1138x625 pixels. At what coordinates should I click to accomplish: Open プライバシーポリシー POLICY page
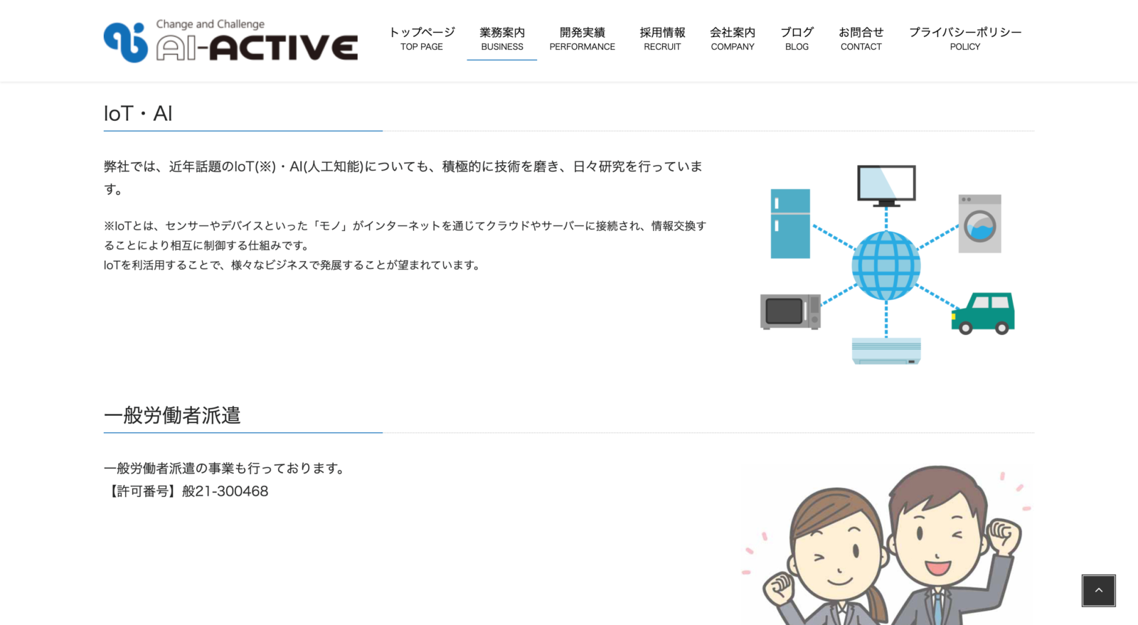(964, 39)
